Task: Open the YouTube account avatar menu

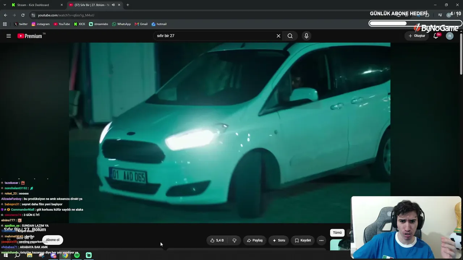Action: (450, 36)
